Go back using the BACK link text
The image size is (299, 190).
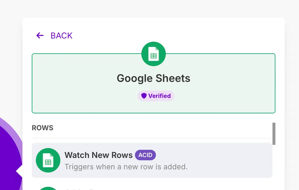click(61, 36)
